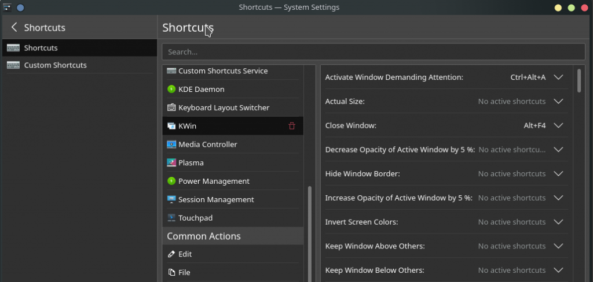Click the System Settings title bar app icon
Image resolution: width=593 pixels, height=282 pixels.
point(7,8)
